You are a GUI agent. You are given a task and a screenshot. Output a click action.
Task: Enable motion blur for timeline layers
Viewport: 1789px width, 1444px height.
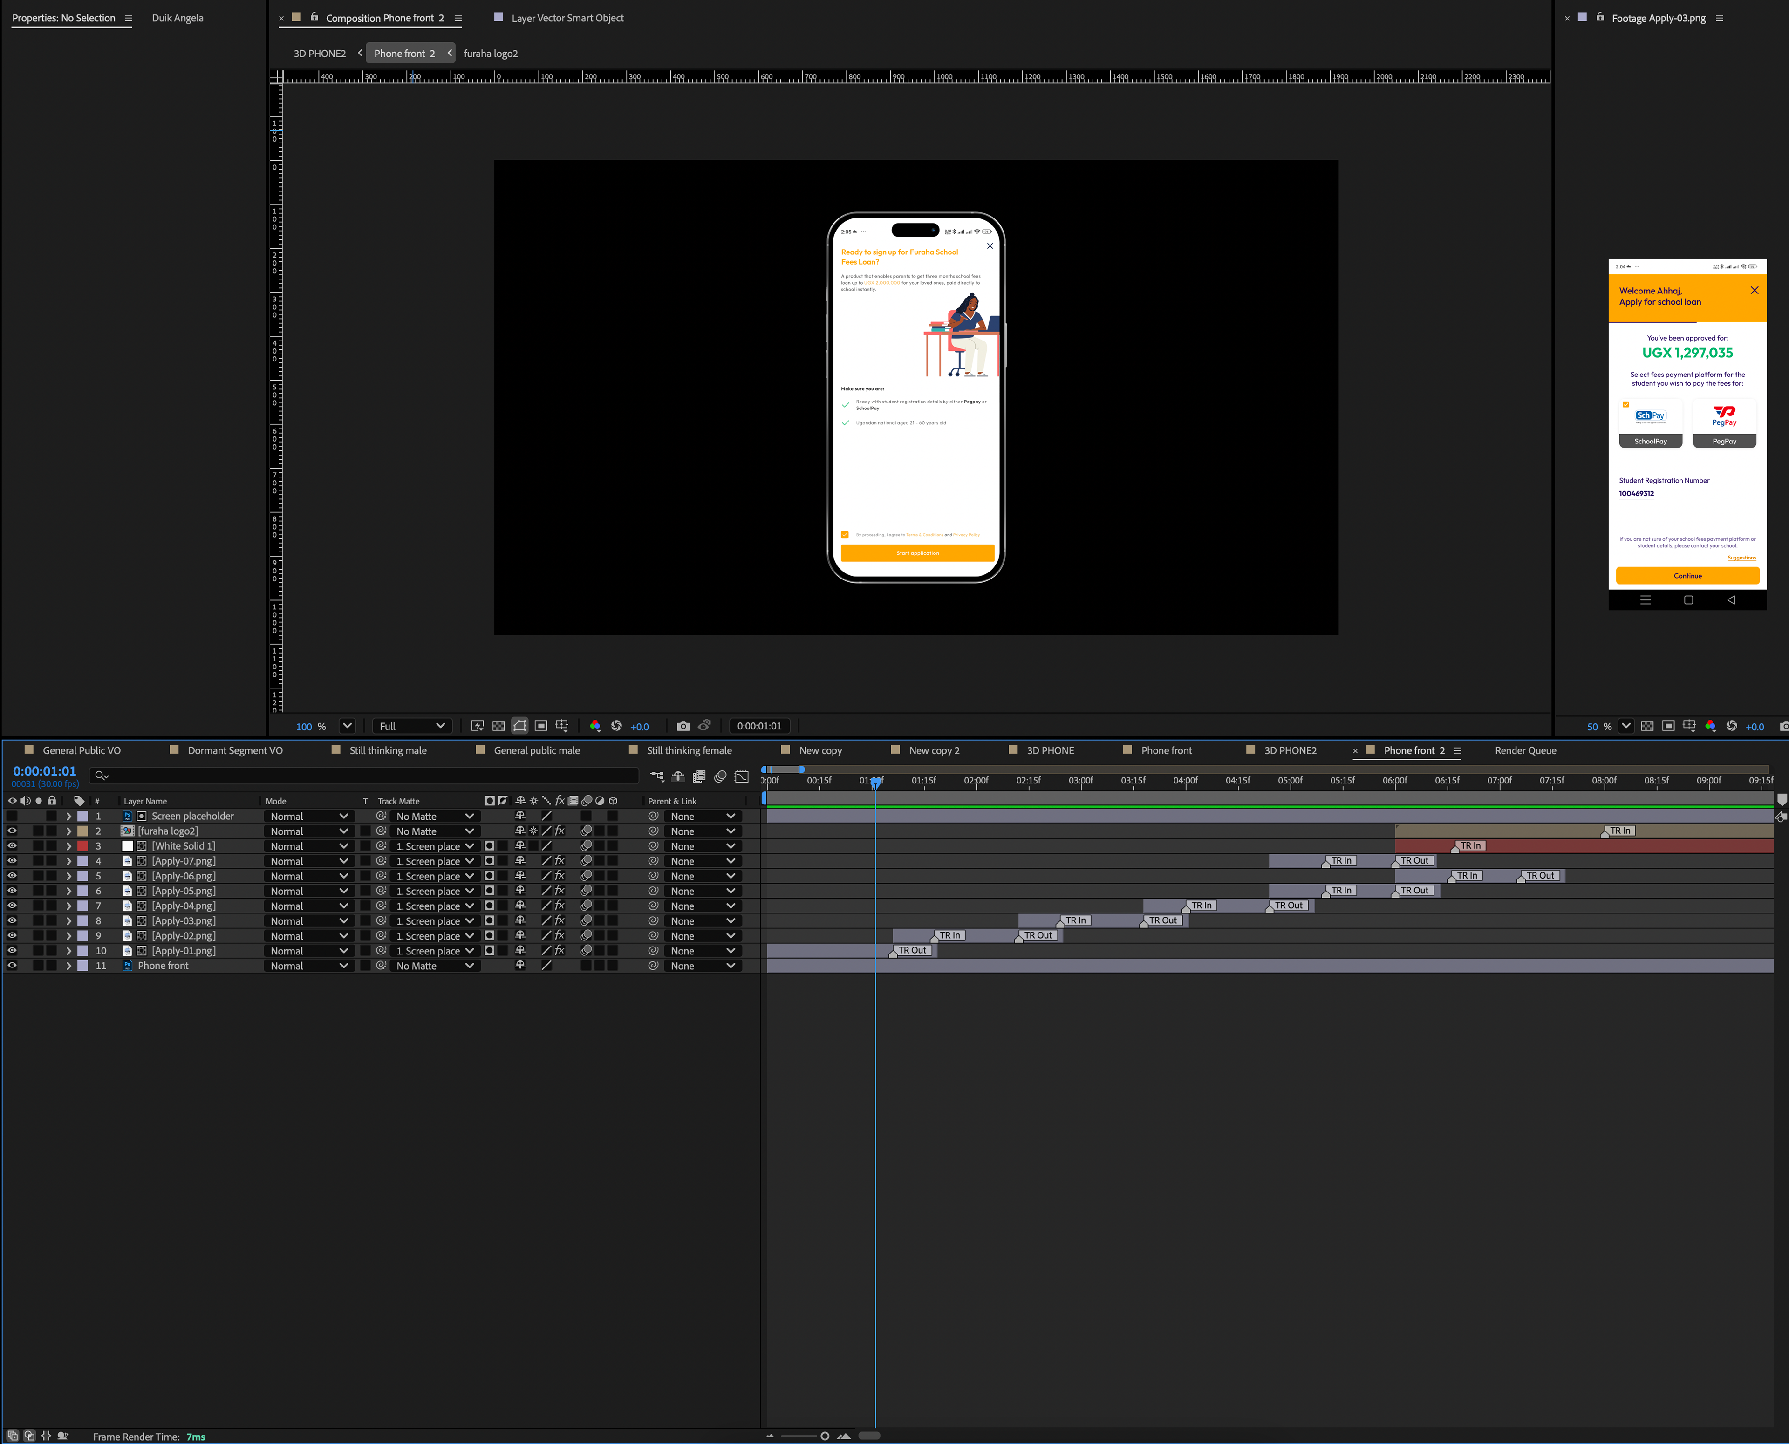(720, 776)
